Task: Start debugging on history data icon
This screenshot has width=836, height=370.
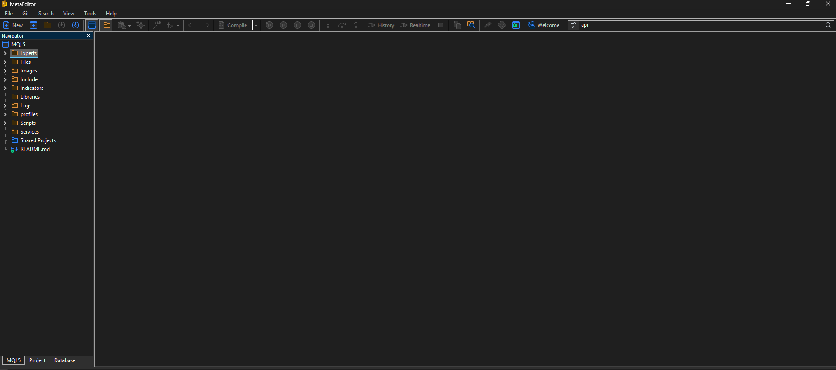Action: point(270,25)
